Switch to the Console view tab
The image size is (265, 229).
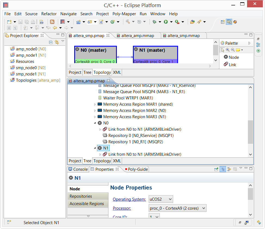(78, 169)
